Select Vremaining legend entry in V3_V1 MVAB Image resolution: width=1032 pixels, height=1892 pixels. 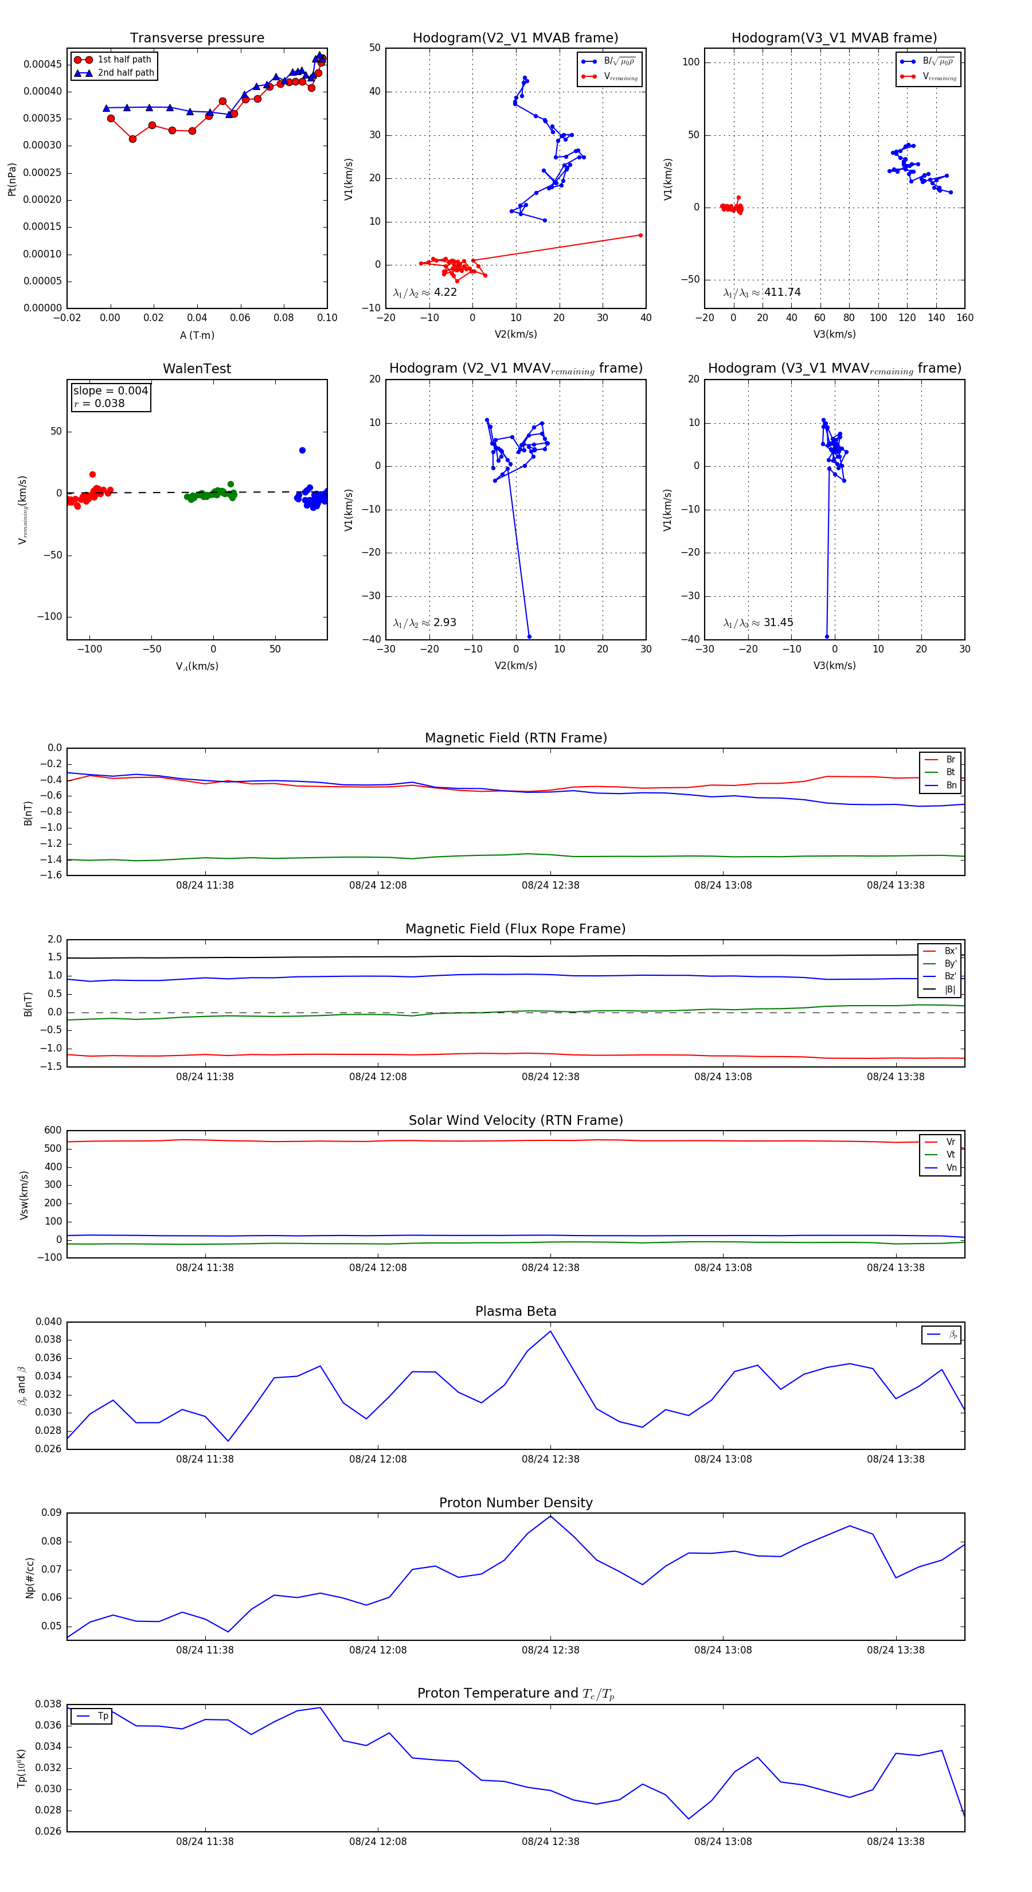928,76
